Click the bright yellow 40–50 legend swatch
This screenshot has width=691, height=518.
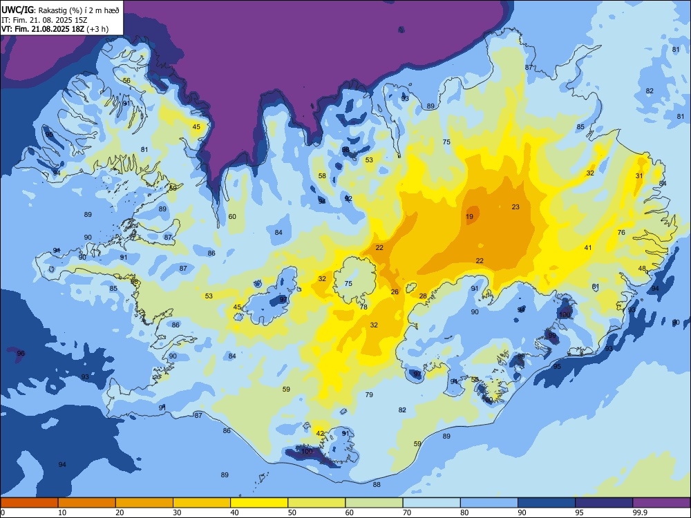click(x=259, y=503)
